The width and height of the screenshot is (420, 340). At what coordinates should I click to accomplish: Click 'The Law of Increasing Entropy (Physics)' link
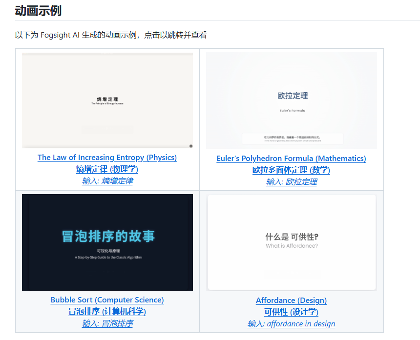click(x=107, y=158)
